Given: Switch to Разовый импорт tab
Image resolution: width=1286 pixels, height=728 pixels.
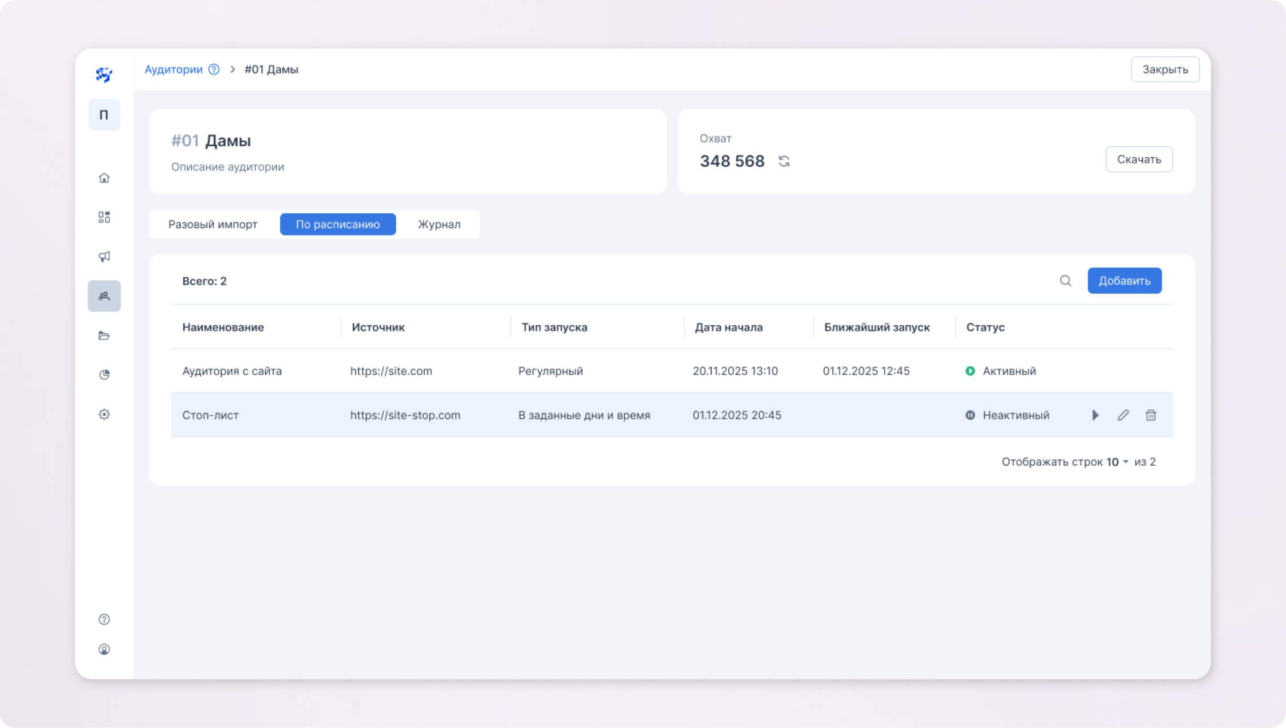Looking at the screenshot, I should point(213,225).
